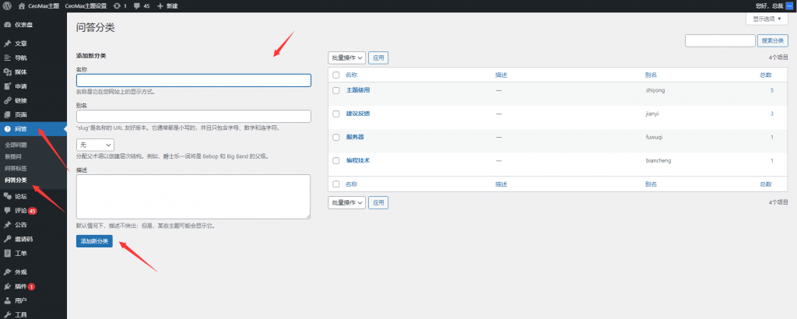797x319 pixels.
Task: Check the 服务器 category checkbox
Action: [x=336, y=137]
